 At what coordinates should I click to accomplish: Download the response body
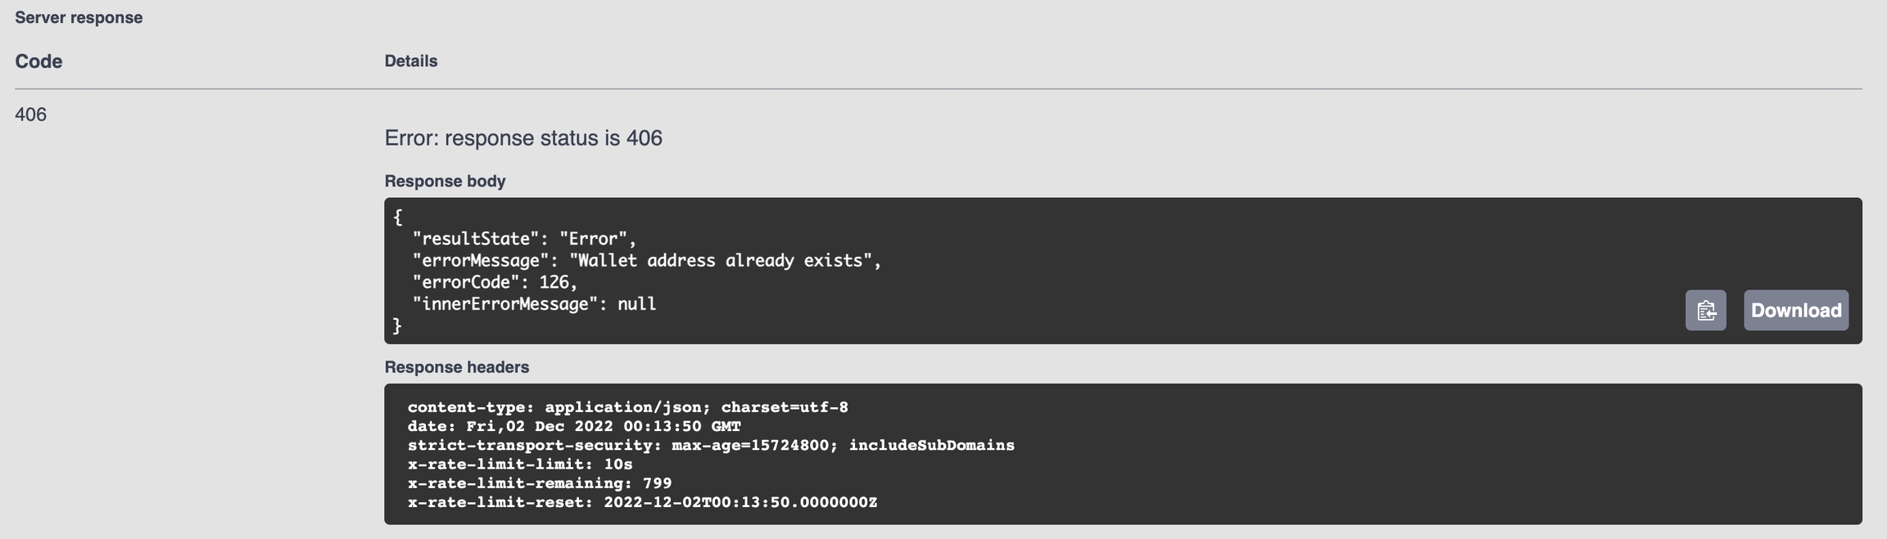pyautogui.click(x=1795, y=310)
